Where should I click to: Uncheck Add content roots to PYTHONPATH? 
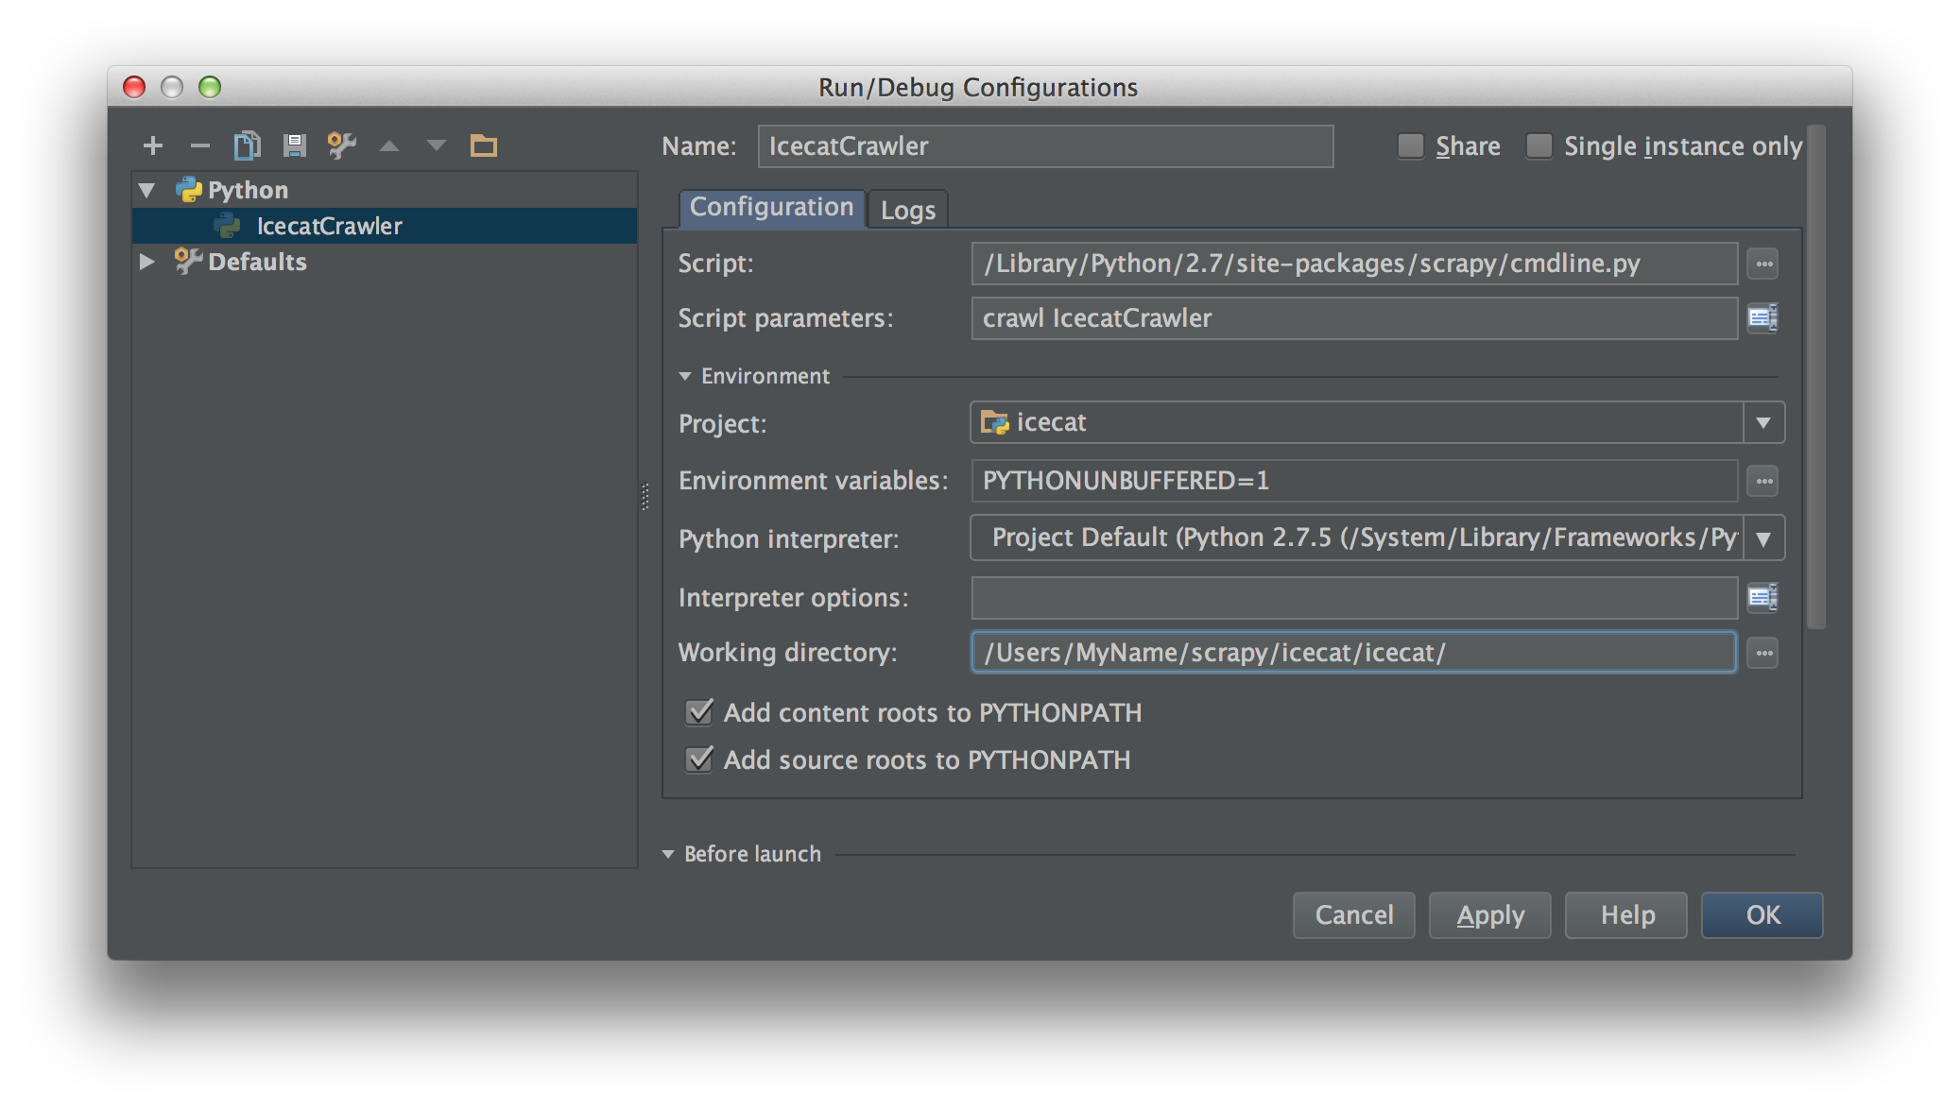coord(698,713)
